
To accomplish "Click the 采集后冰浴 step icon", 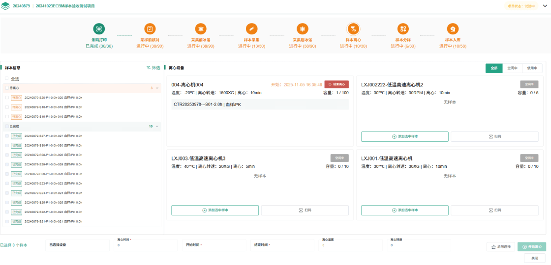I will [x=303, y=29].
